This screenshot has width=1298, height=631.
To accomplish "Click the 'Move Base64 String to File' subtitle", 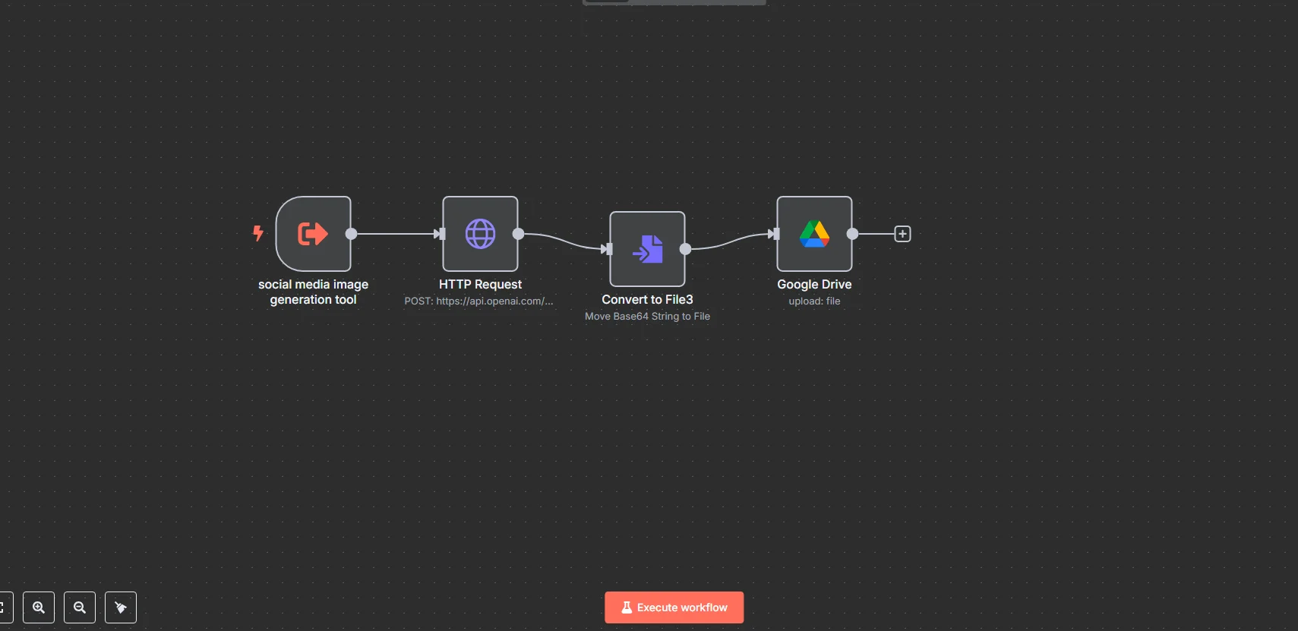I will click(647, 317).
